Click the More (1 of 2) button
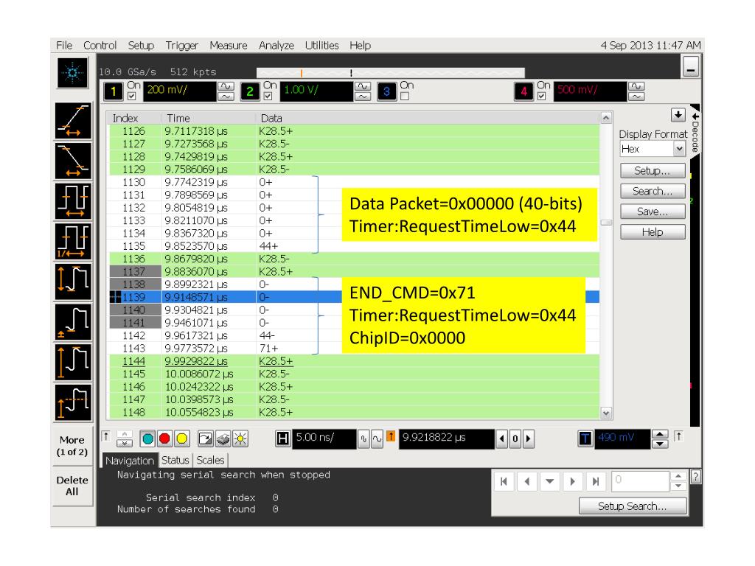The image size is (755, 566). (72, 446)
